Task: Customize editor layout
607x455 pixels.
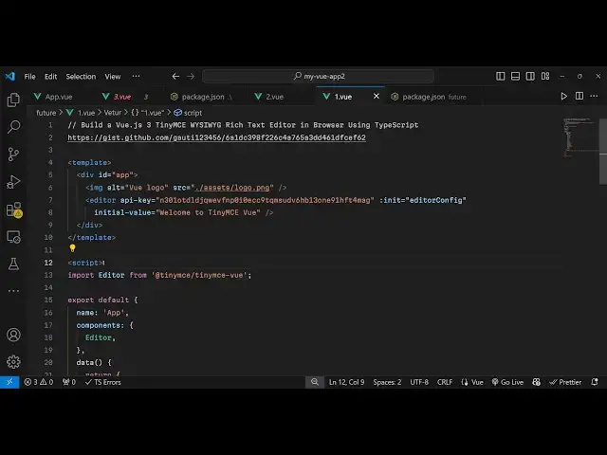Action: coord(545,76)
